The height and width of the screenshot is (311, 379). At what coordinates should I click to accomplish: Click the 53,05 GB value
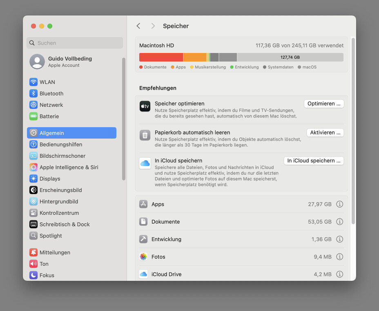[319, 222]
